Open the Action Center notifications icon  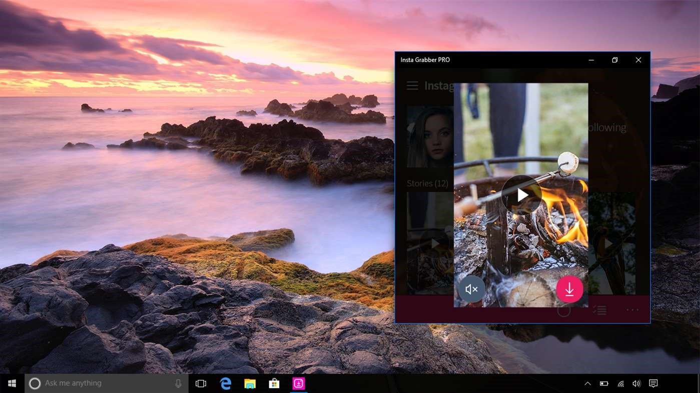[x=653, y=383]
